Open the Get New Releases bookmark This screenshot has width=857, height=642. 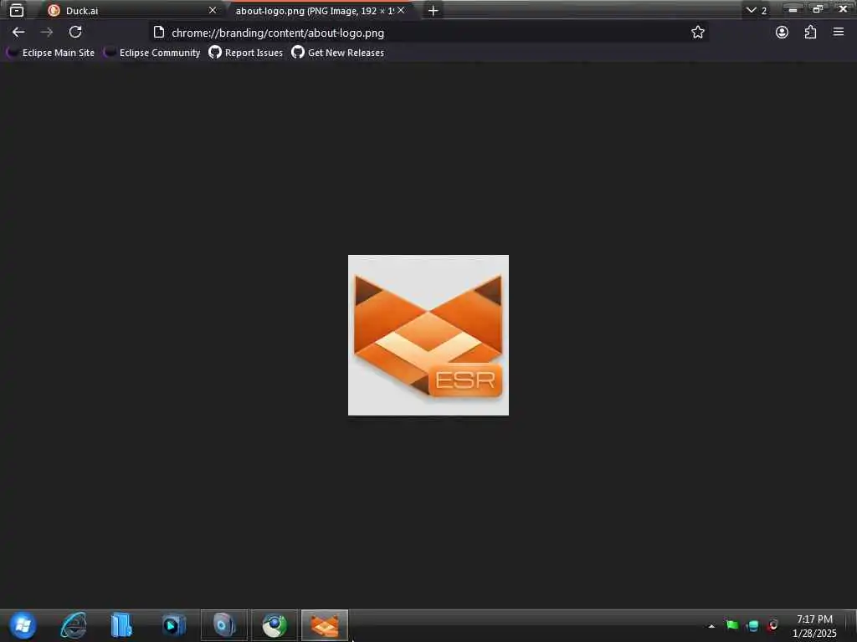[x=338, y=53]
